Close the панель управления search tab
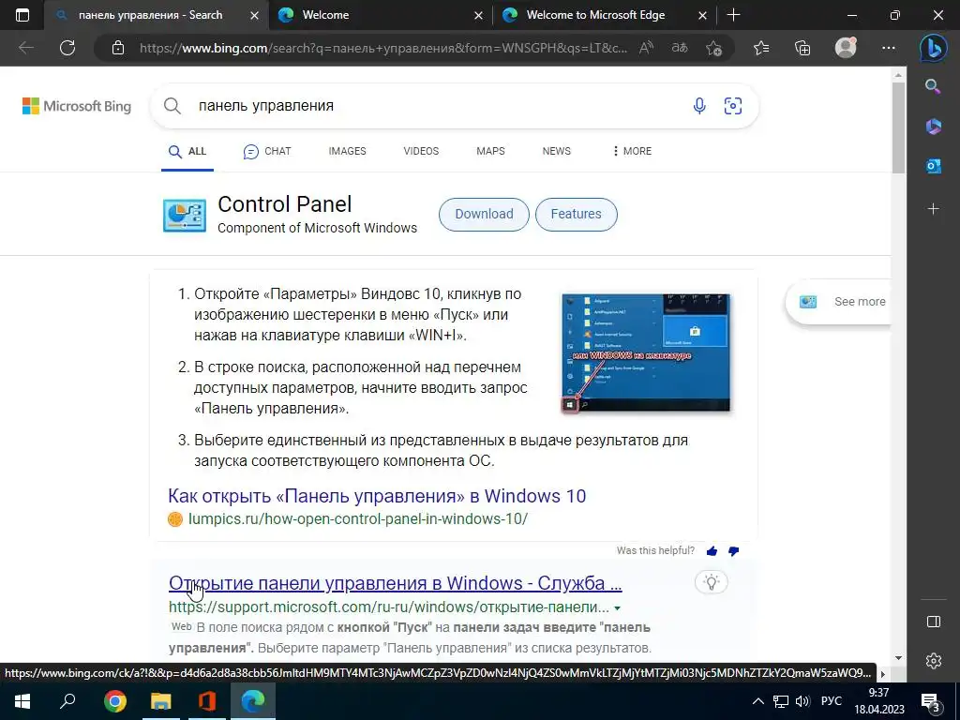Viewport: 960px width, 720px height. (254, 15)
